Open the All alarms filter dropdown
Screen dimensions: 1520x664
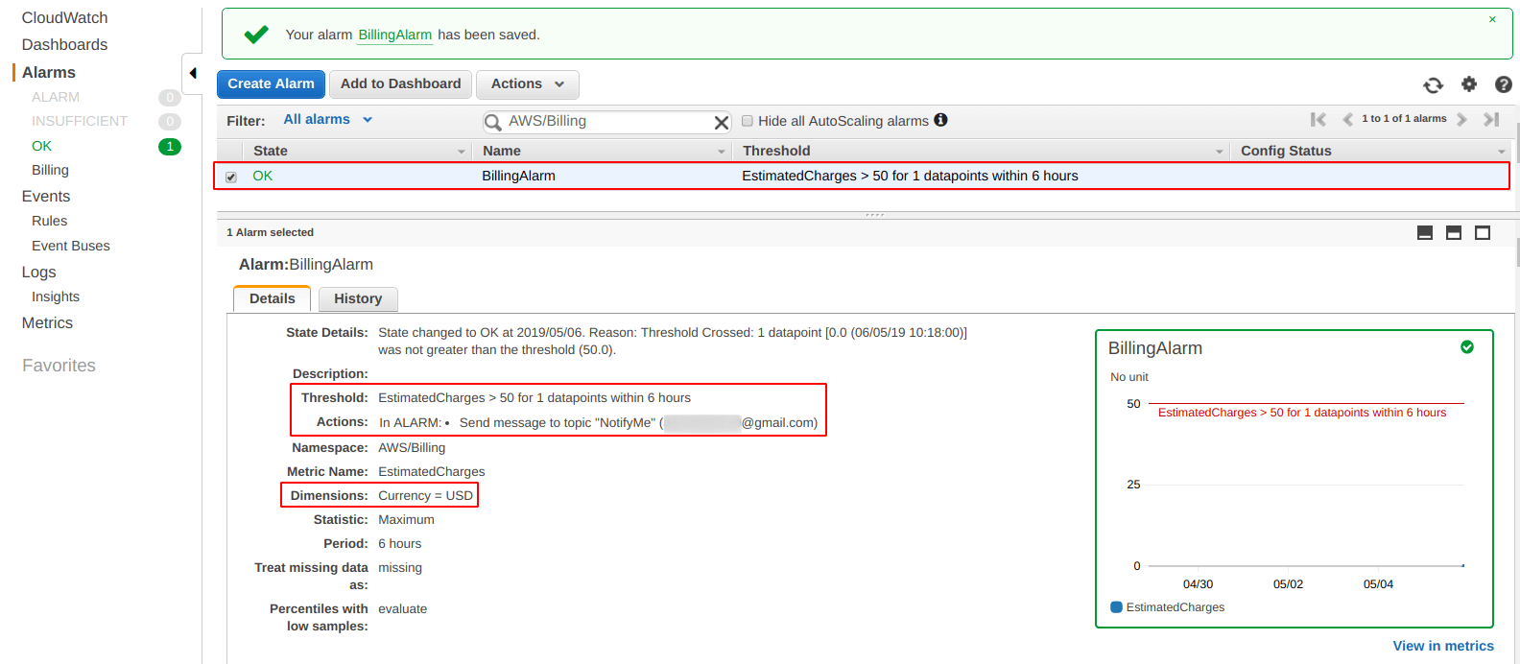coord(327,120)
